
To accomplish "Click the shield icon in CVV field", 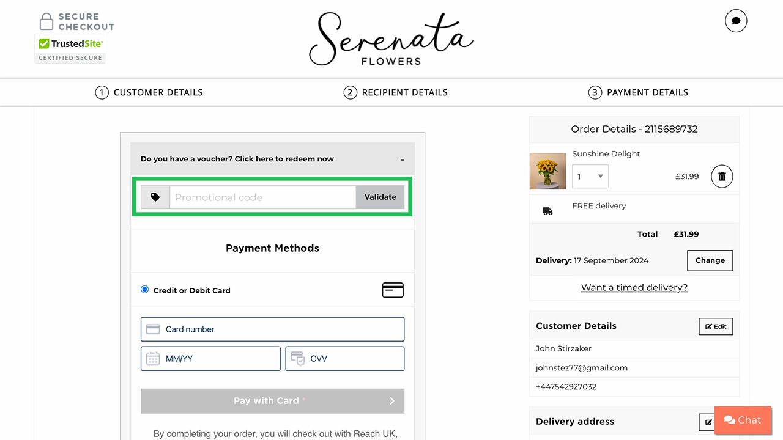I will pyautogui.click(x=299, y=358).
